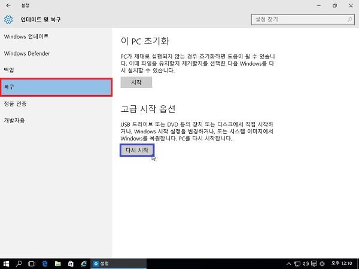The image size is (359, 269).
Task: Click the search magnifier in settings box
Action: click(350, 20)
